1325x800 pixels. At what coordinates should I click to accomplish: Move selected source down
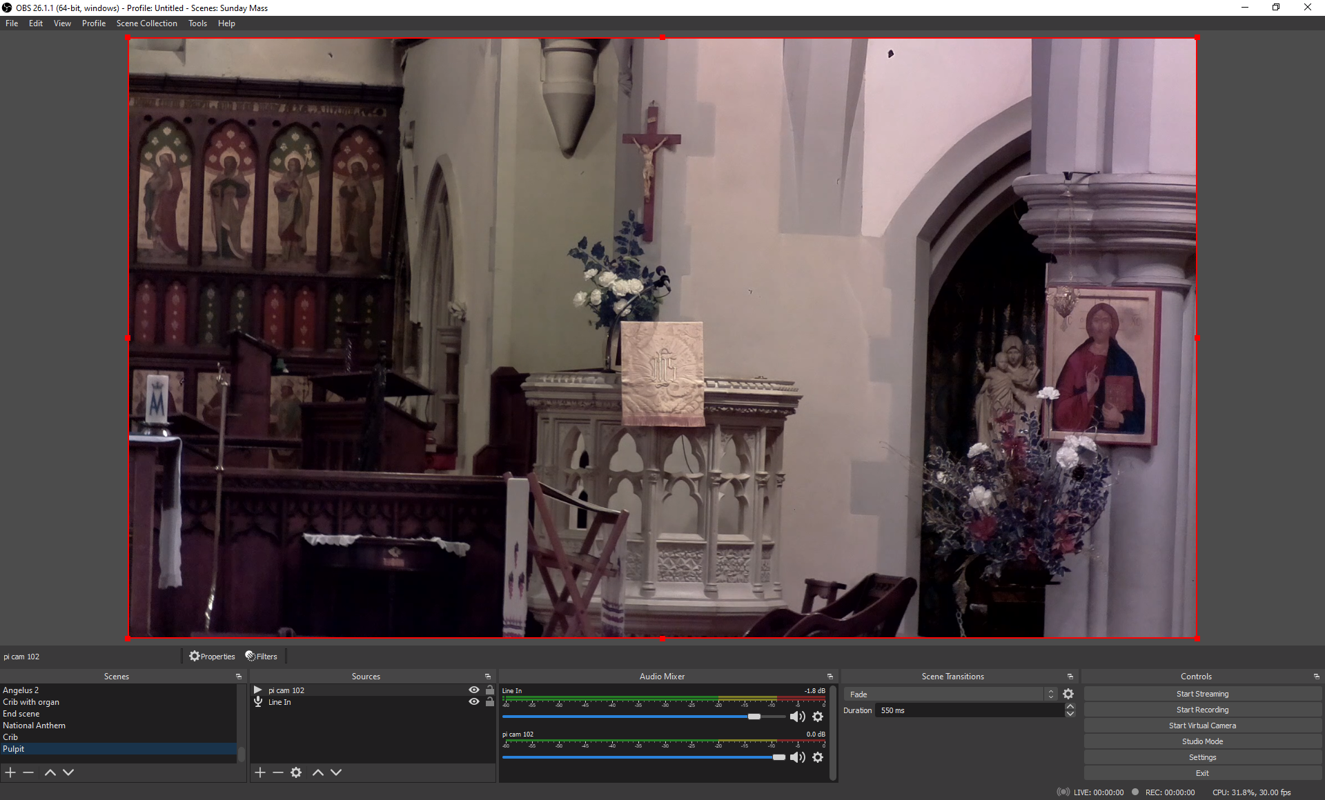pos(336,772)
